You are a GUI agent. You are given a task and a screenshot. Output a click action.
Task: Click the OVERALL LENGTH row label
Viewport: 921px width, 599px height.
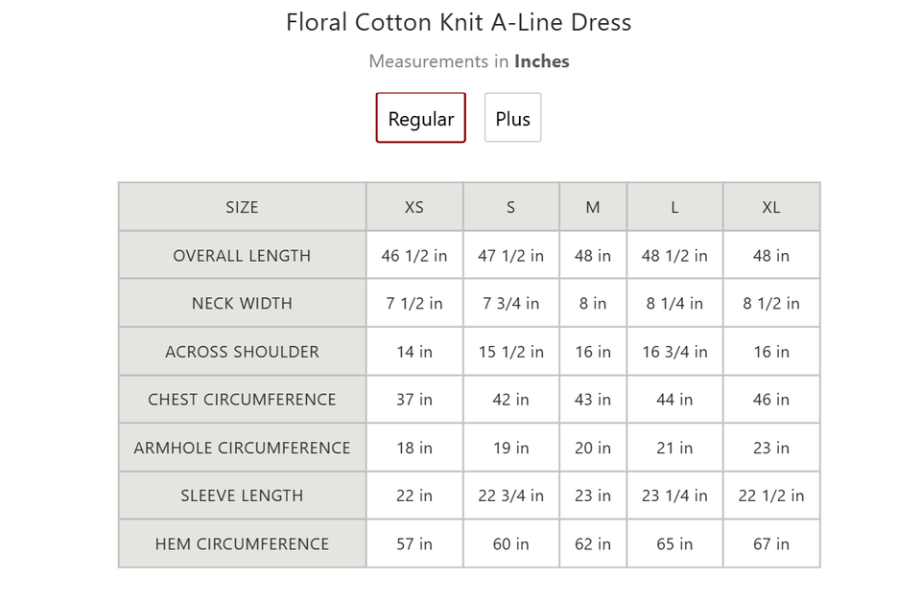coord(242,255)
